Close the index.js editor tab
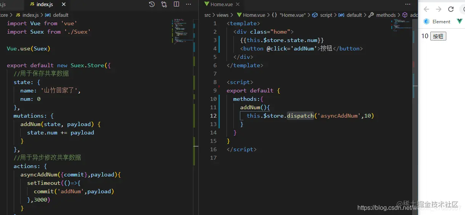465x215 pixels. pyautogui.click(x=63, y=5)
